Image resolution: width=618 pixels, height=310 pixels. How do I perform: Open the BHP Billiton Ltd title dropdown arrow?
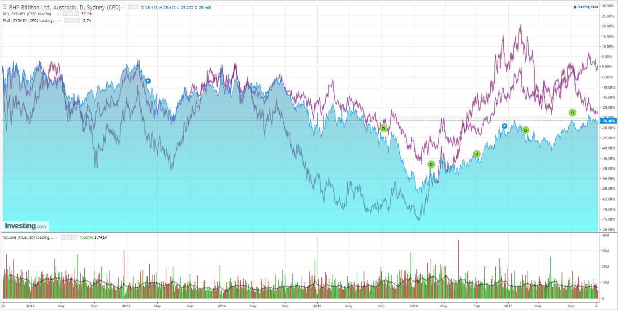(123, 8)
